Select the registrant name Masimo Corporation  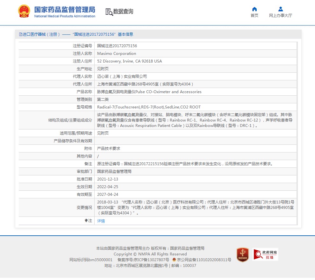117,54
